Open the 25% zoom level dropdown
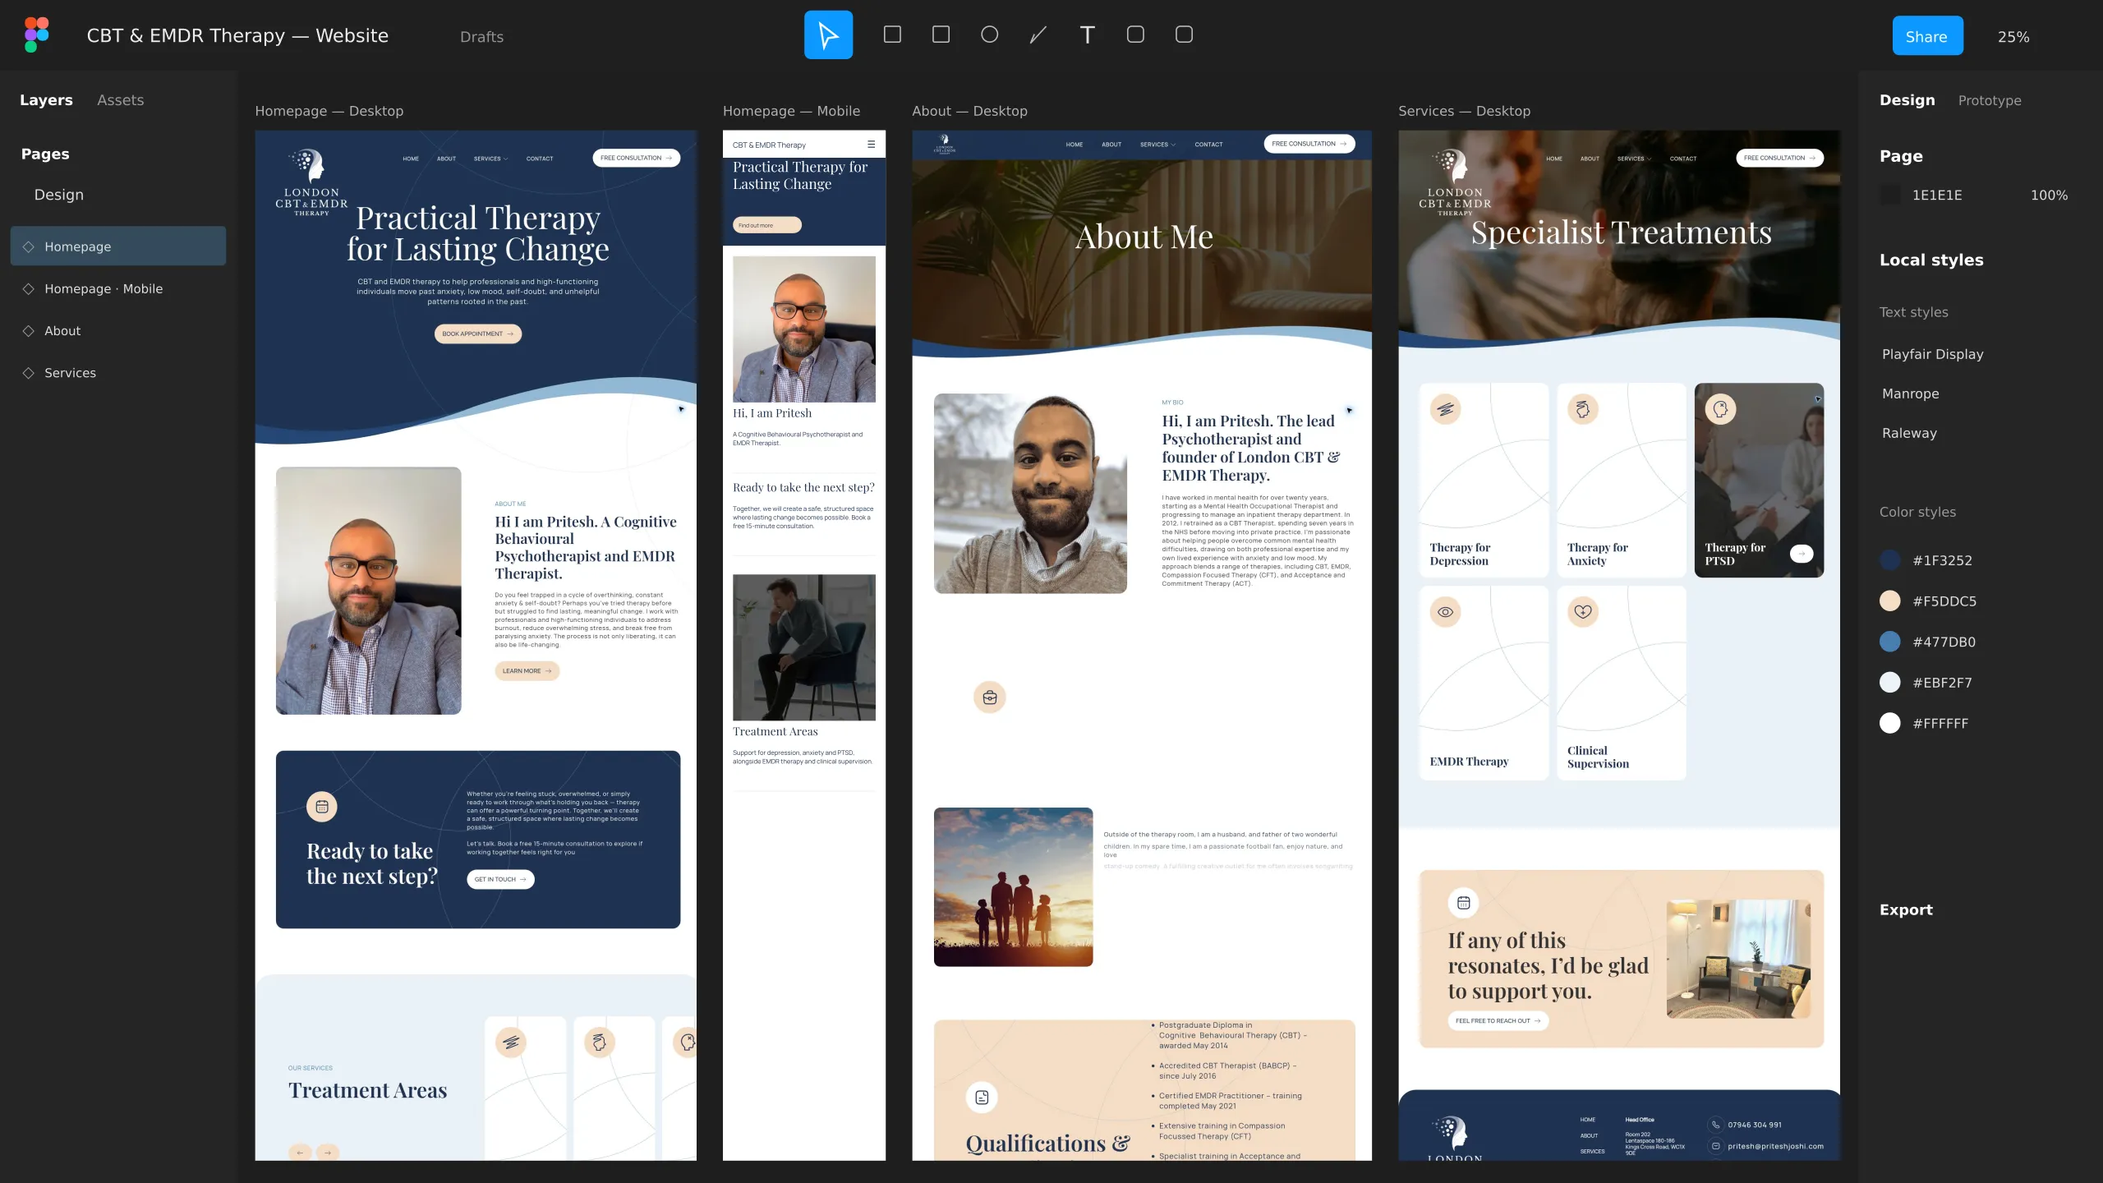Image resolution: width=2103 pixels, height=1183 pixels. (2013, 36)
